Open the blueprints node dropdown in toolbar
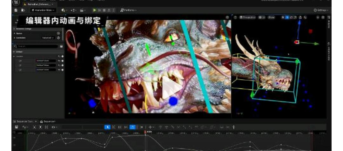The width and height of the screenshot is (343, 151). click(73, 10)
